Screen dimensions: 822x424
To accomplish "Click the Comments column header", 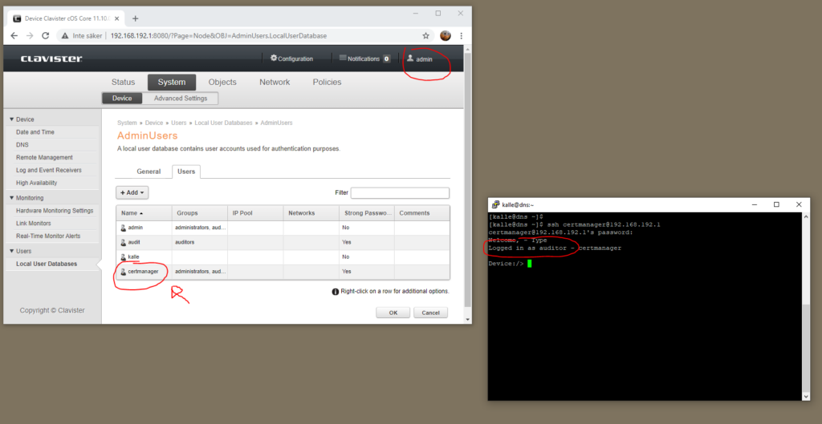I will tap(422, 213).
